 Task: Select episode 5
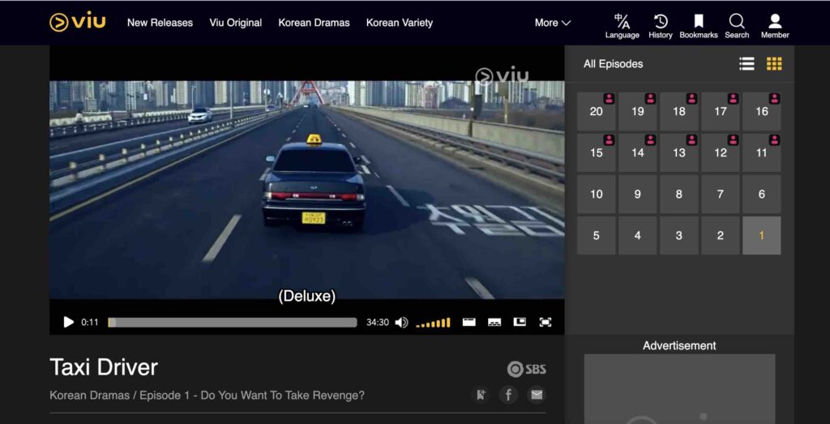(x=596, y=236)
